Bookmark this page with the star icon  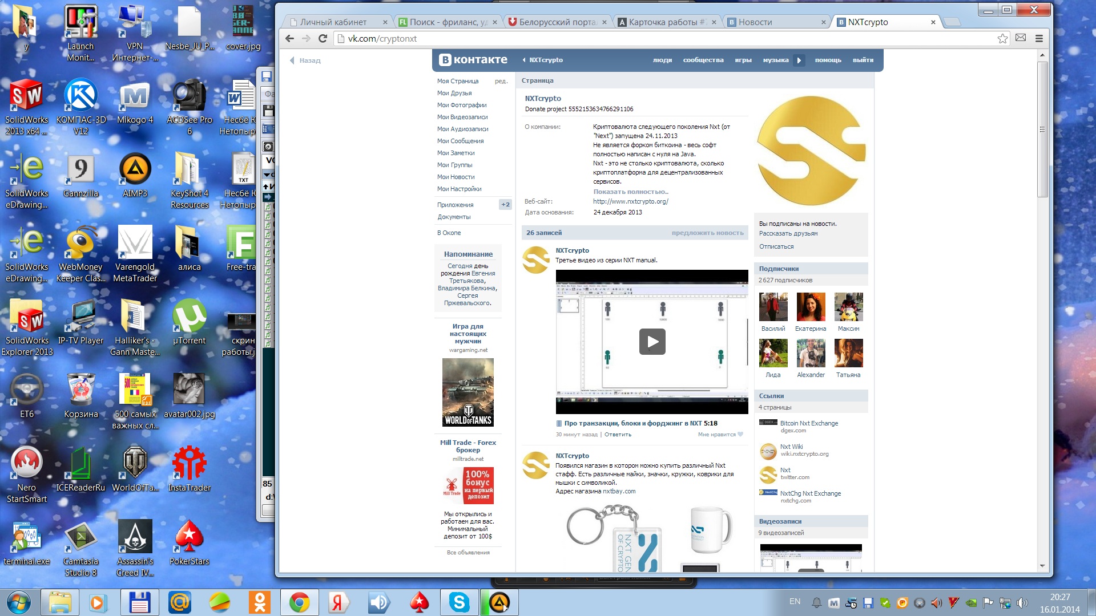(1002, 38)
